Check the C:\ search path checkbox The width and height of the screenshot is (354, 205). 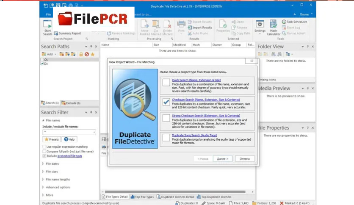pos(42,60)
